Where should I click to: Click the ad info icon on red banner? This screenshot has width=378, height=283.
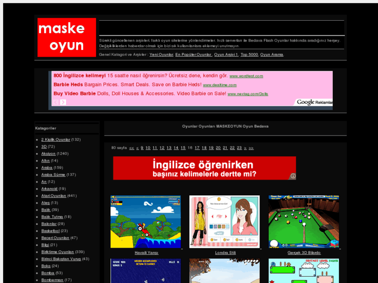tap(293, 176)
